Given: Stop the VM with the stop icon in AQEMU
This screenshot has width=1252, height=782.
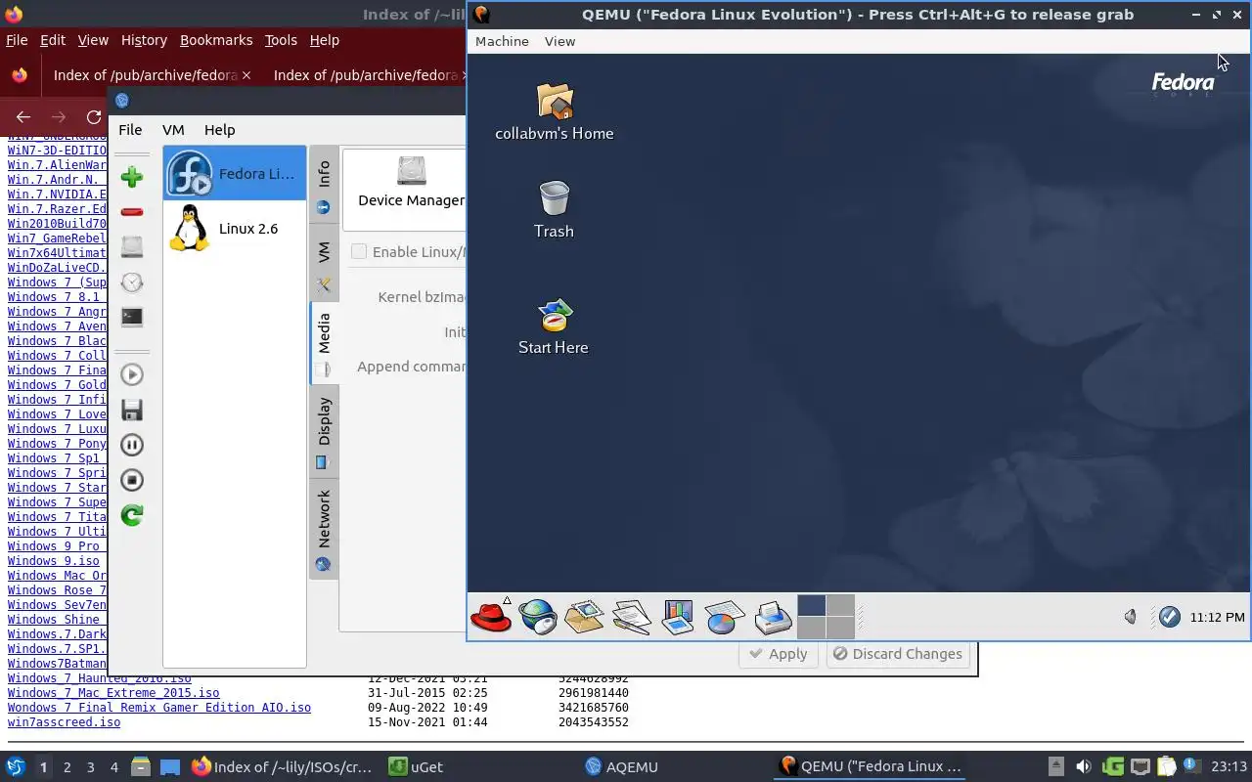Looking at the screenshot, I should pos(132,480).
